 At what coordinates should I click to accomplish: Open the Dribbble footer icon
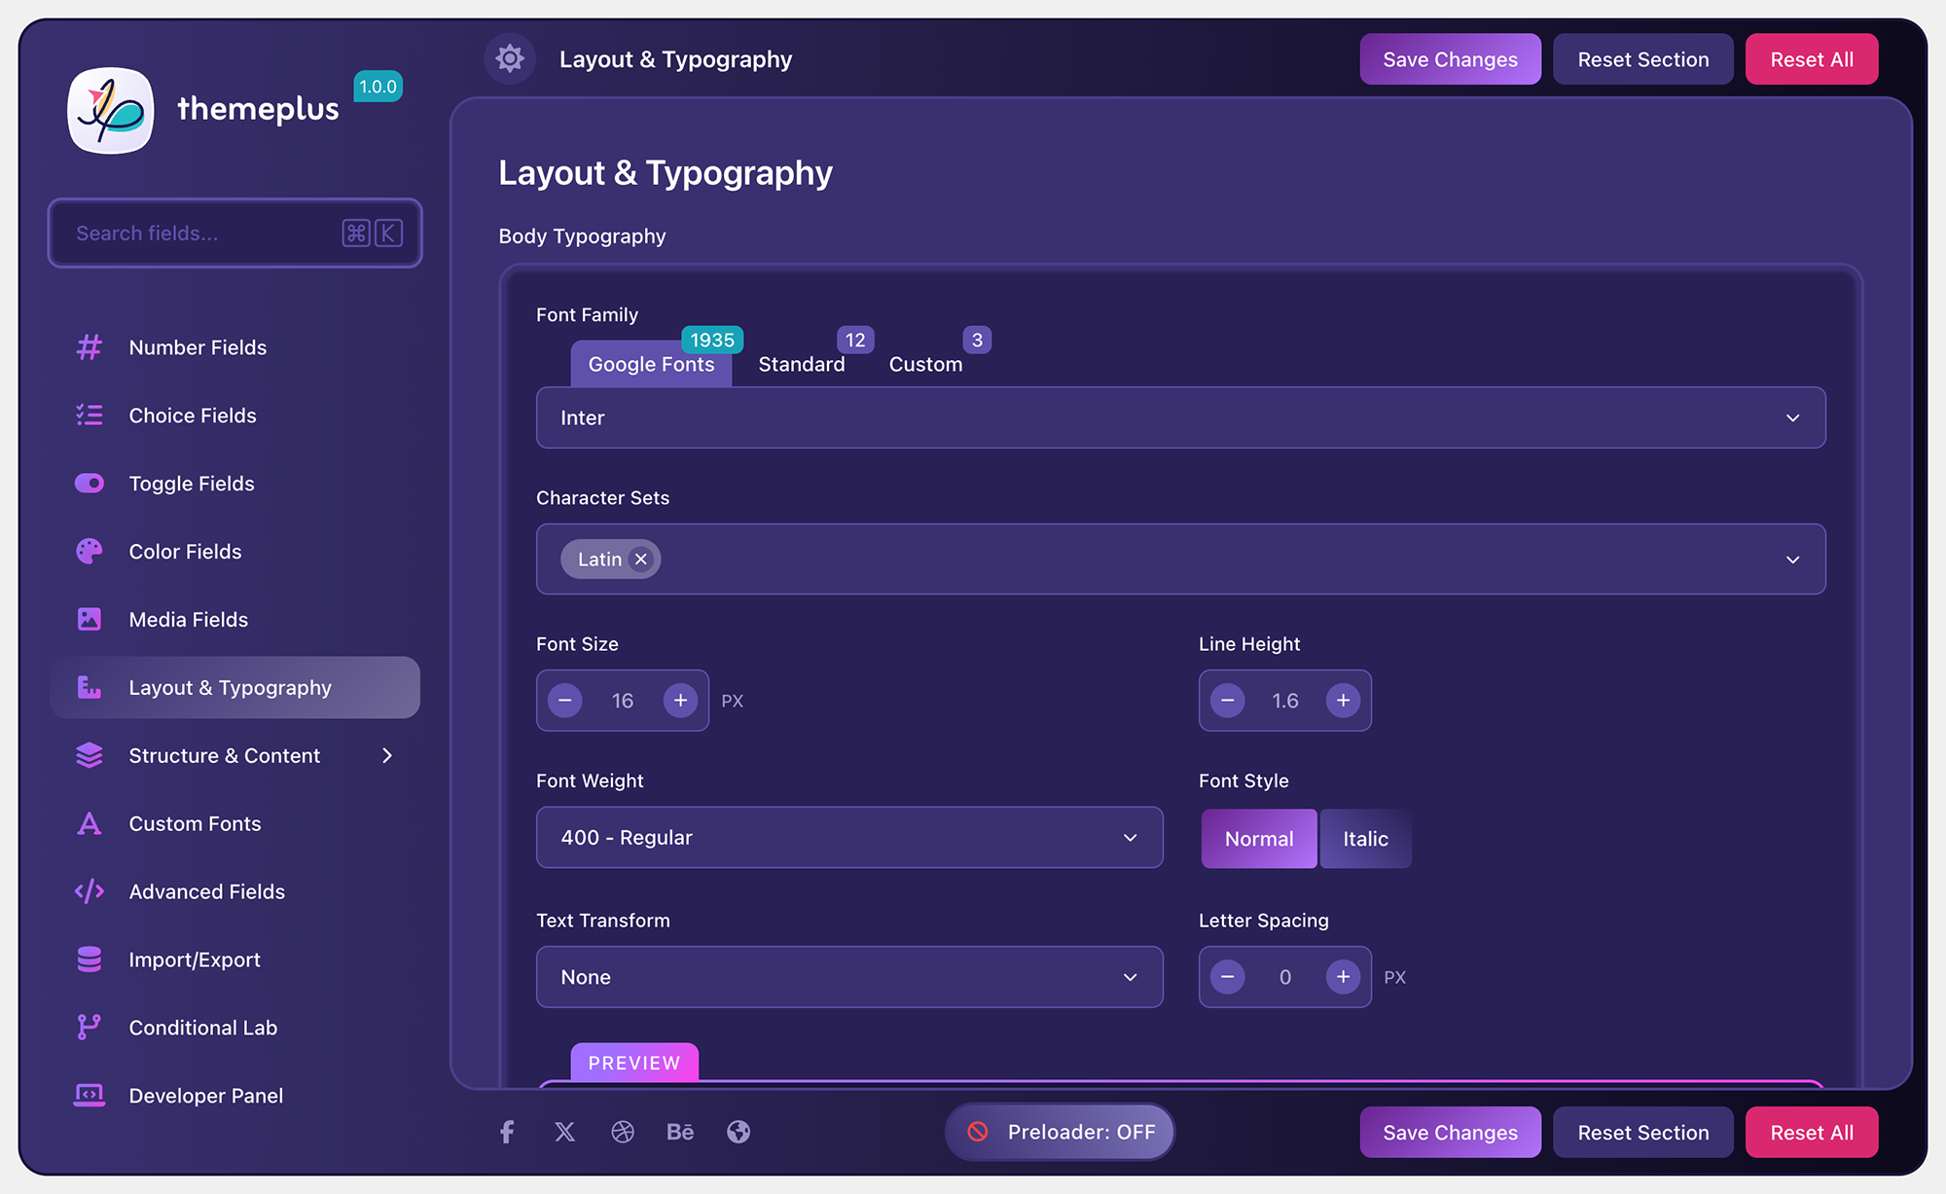(x=623, y=1132)
